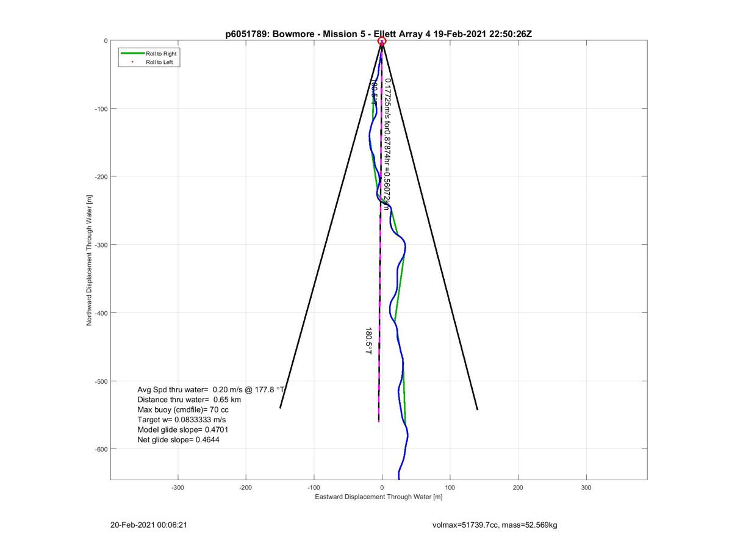732x540 pixels.
Task: Click the 'Distance thru water= 0.65 km' annotation
Action: tap(189, 400)
